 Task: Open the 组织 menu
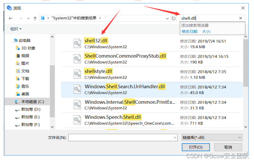click(16, 29)
